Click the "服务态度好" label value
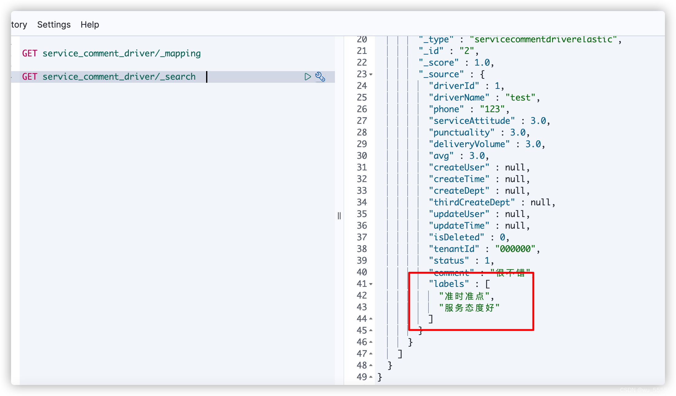The height and width of the screenshot is (396, 676). pos(469,308)
